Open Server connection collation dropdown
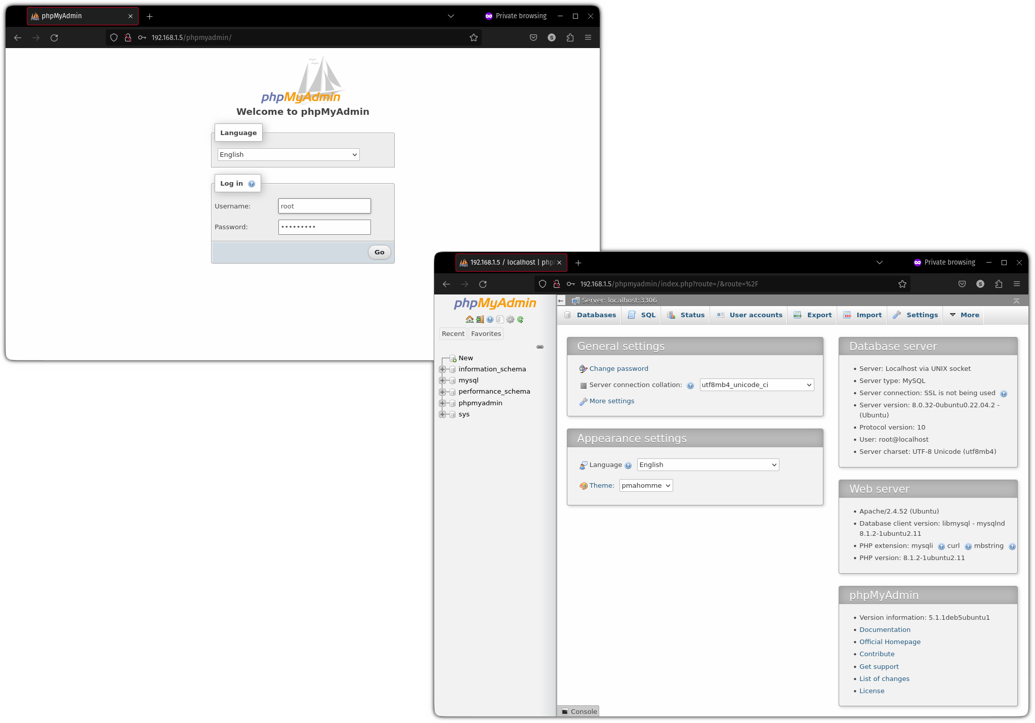1035x723 pixels. tap(756, 385)
